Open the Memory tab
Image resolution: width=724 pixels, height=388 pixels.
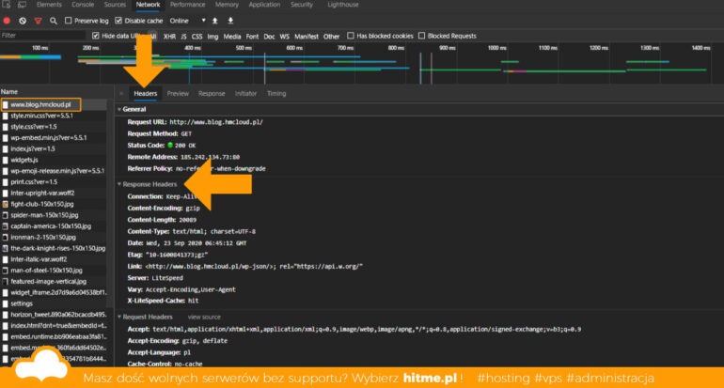click(x=227, y=5)
